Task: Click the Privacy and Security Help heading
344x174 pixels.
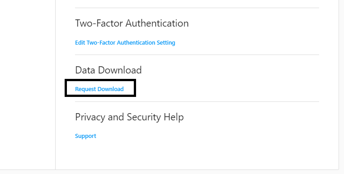Action: [129, 117]
